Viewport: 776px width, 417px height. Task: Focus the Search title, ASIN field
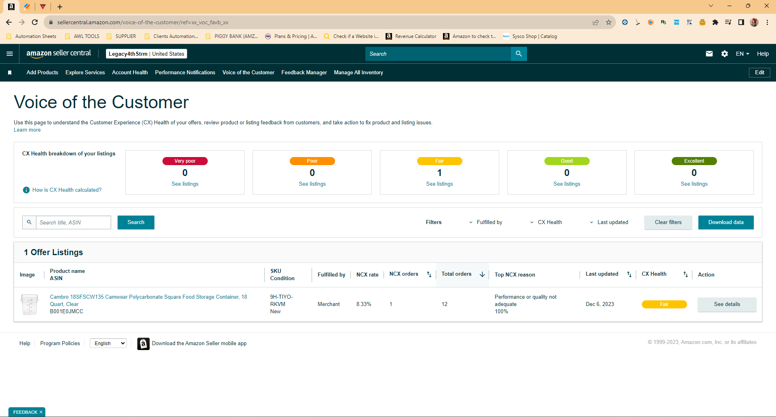(x=74, y=222)
